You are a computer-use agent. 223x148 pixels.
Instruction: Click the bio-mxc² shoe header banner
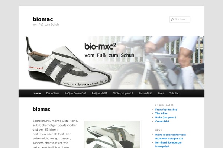[x=111, y=63]
